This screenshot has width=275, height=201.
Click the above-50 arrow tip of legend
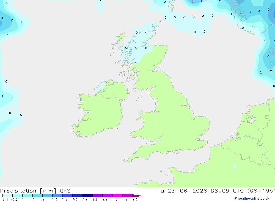pos(137,196)
